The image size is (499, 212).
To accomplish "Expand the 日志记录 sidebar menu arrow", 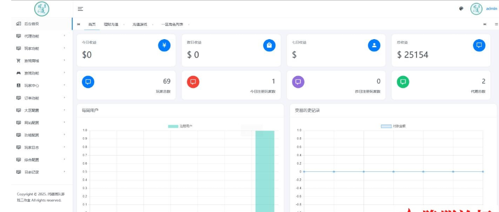I will 65,172.
